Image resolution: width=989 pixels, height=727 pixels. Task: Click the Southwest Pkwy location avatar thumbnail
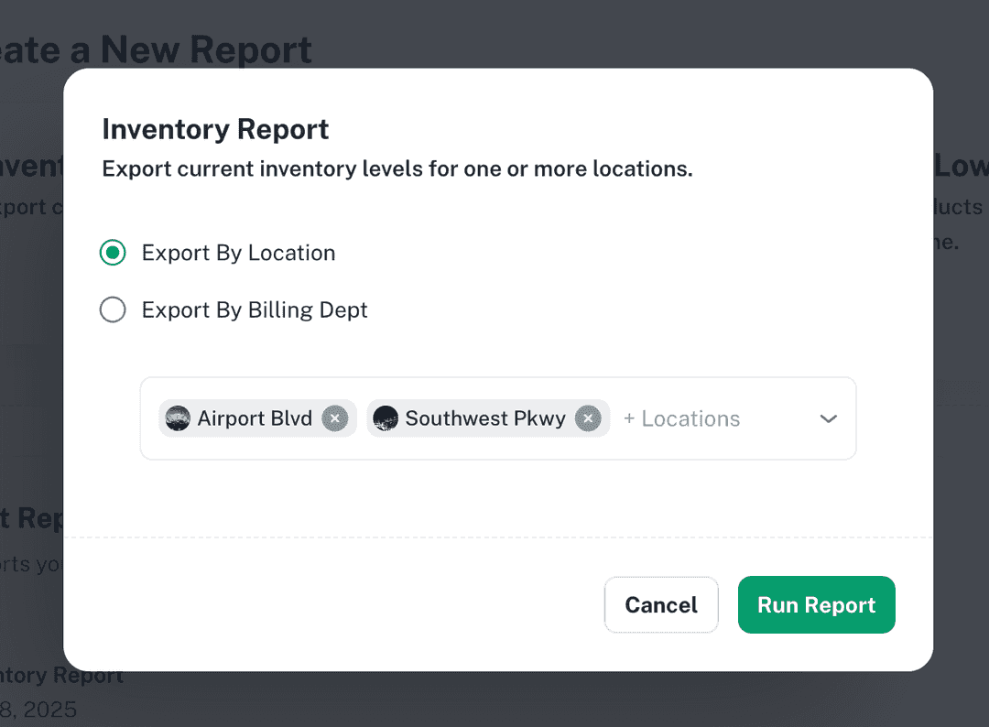tap(385, 418)
